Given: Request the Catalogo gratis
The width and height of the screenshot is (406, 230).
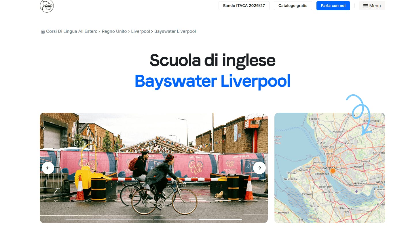Looking at the screenshot, I should click(293, 6).
